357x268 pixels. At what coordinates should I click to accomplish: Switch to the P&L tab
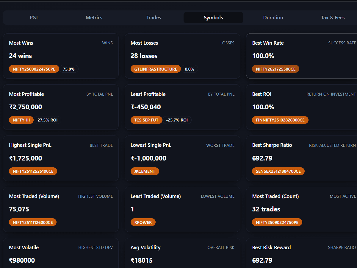click(34, 18)
